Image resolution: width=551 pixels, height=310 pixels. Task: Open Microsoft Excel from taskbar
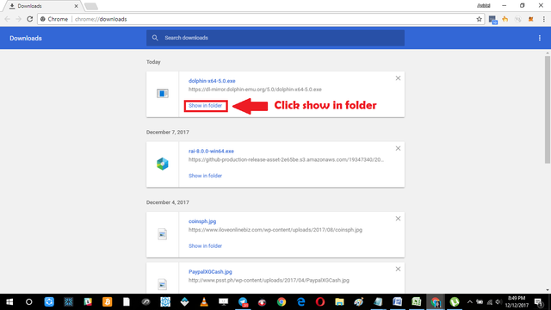[417, 302]
